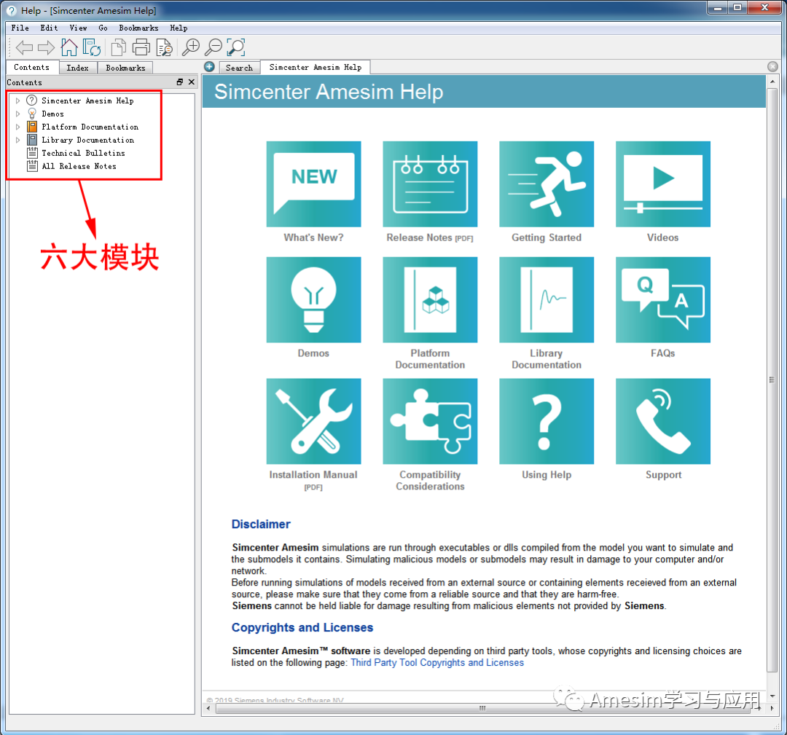Open a new tab with the plus icon

pyautogui.click(x=208, y=66)
